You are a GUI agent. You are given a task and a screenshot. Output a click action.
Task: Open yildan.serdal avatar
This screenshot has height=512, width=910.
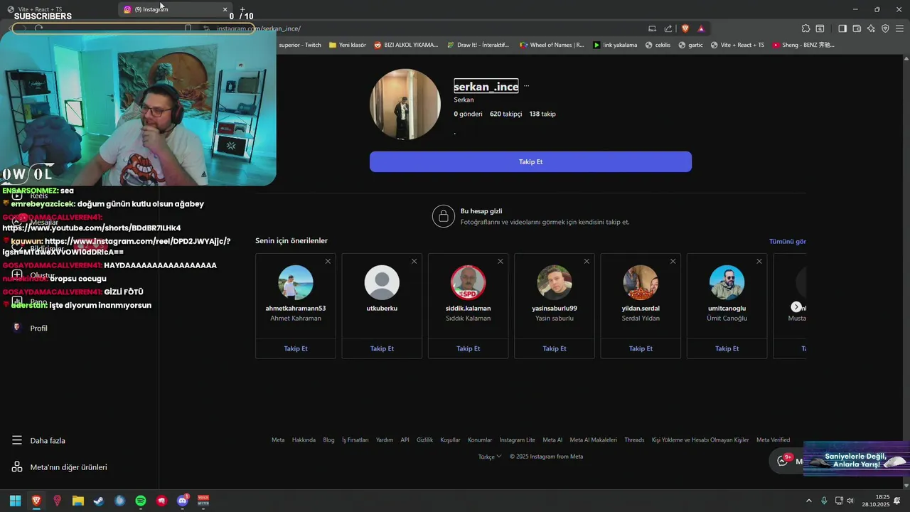pyautogui.click(x=641, y=282)
